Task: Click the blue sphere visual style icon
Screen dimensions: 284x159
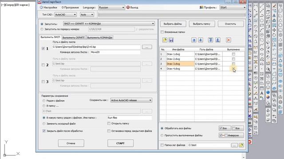Action: coord(268,92)
